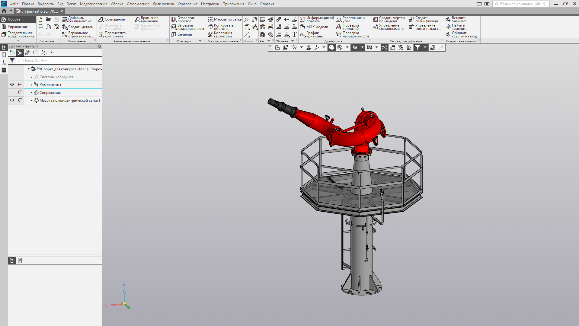Open the Диагностика menu

163,4
